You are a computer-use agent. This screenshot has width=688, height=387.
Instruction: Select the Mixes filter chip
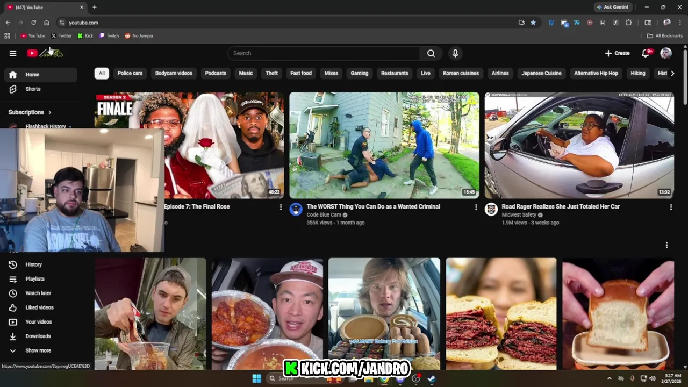tap(331, 73)
